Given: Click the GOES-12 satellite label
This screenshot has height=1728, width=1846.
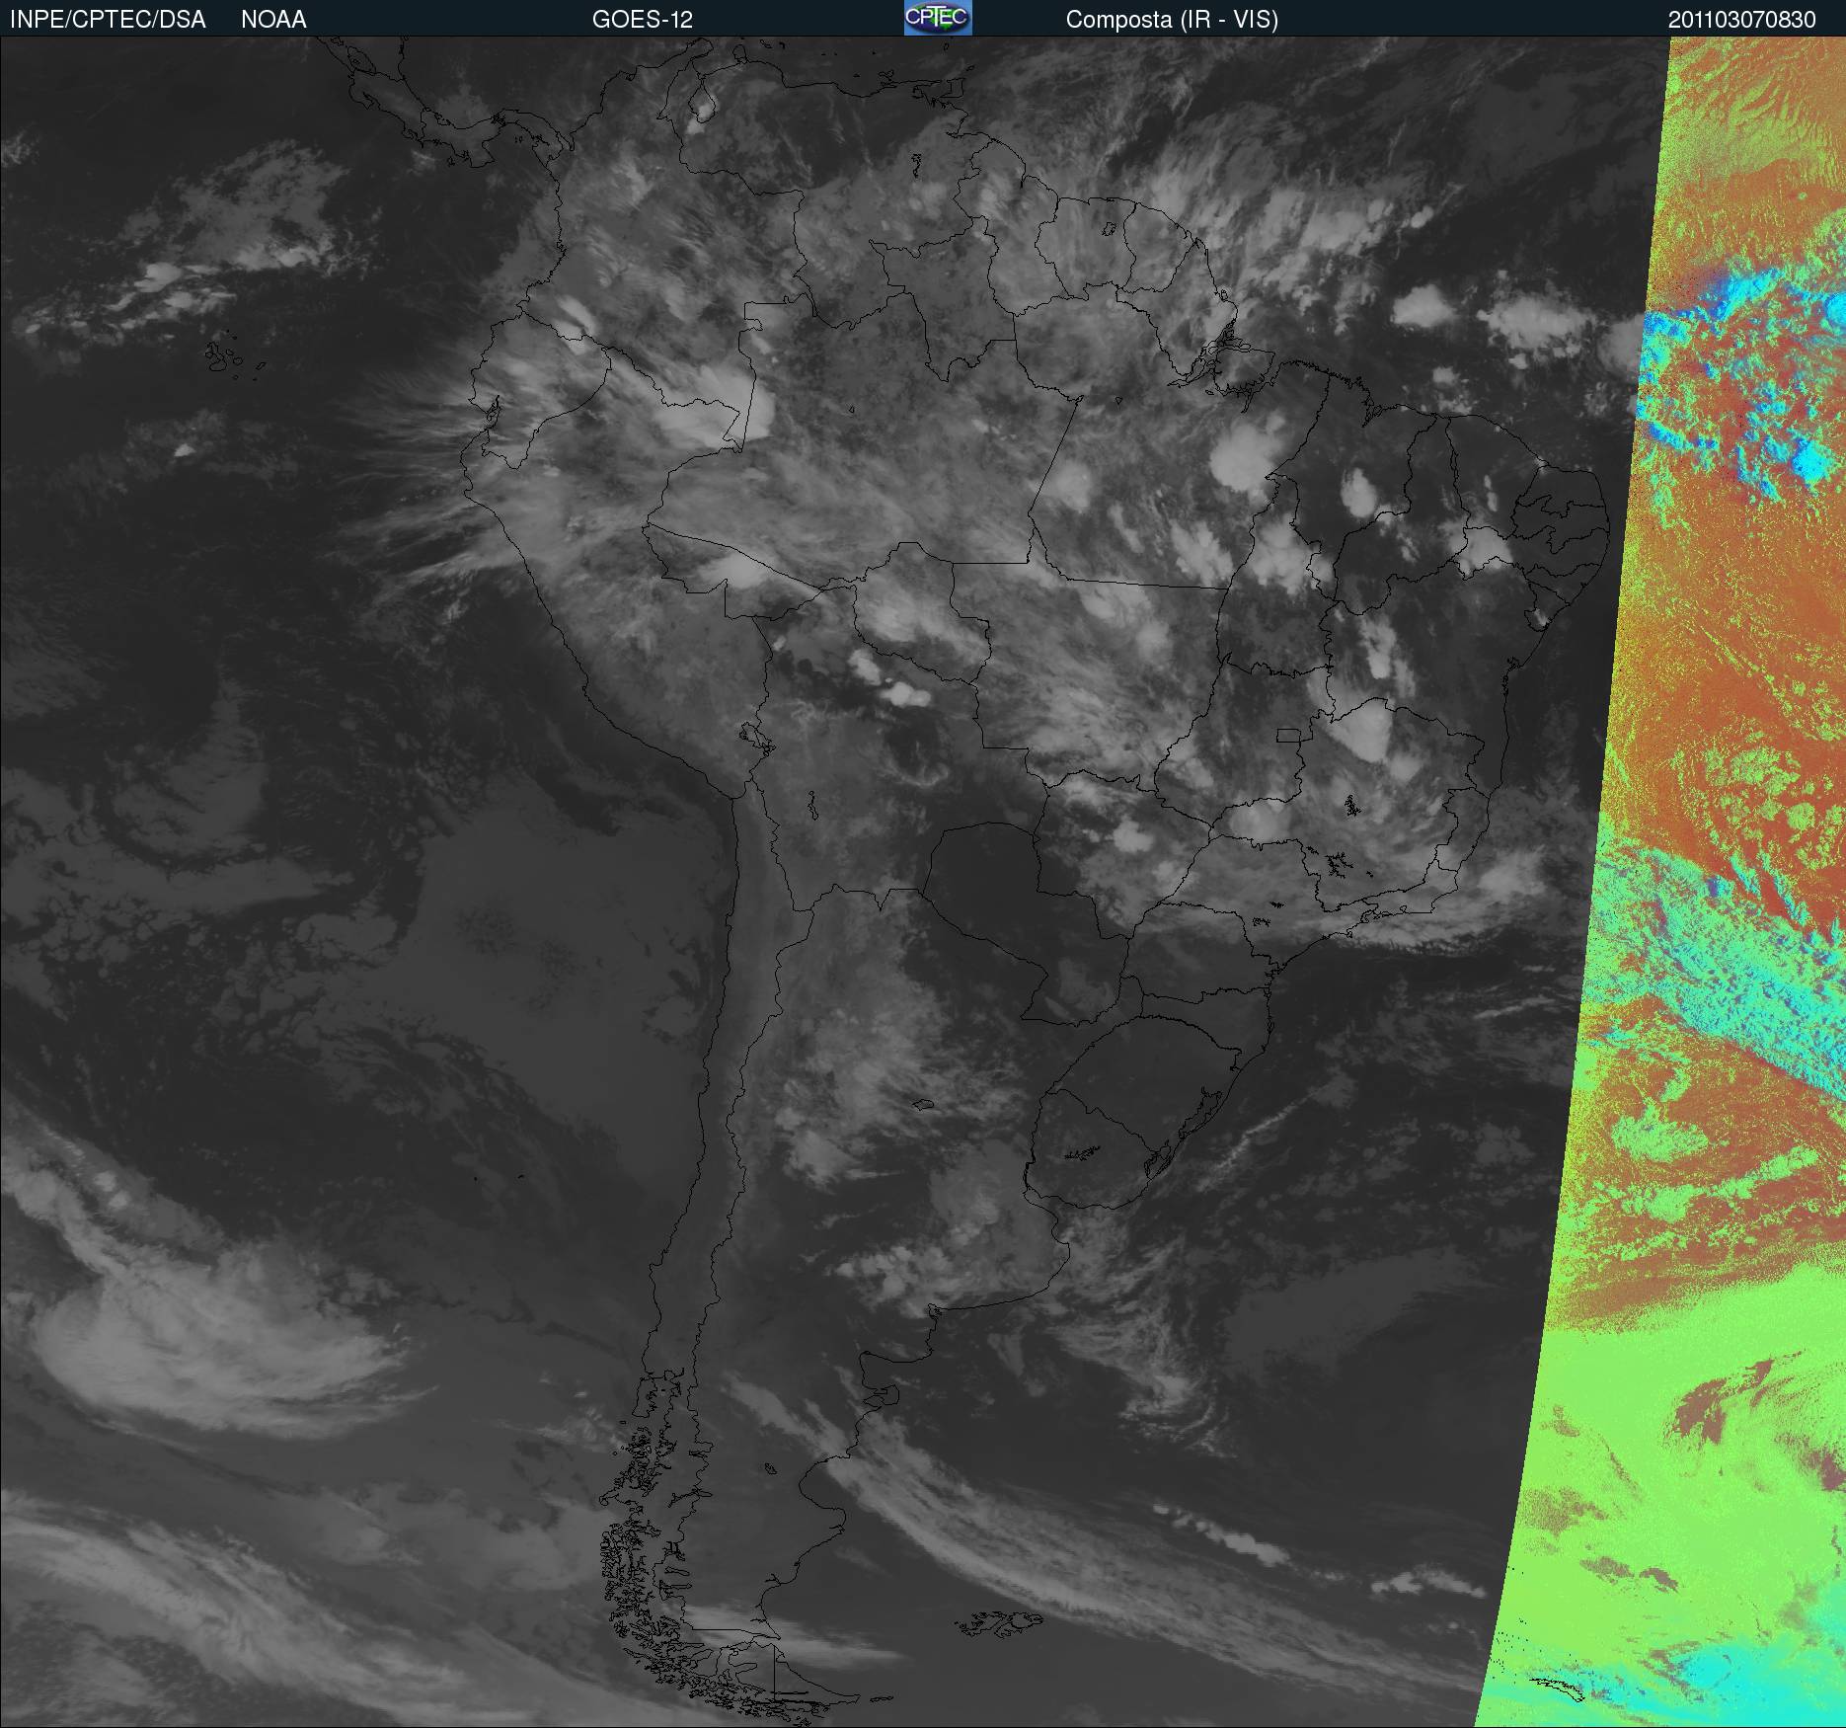Looking at the screenshot, I should 643,20.
